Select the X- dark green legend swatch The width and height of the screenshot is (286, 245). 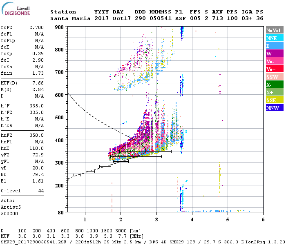click(x=275, y=85)
